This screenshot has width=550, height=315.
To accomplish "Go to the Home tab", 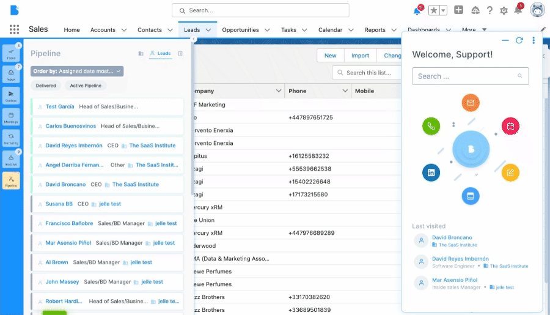I will [x=71, y=30].
